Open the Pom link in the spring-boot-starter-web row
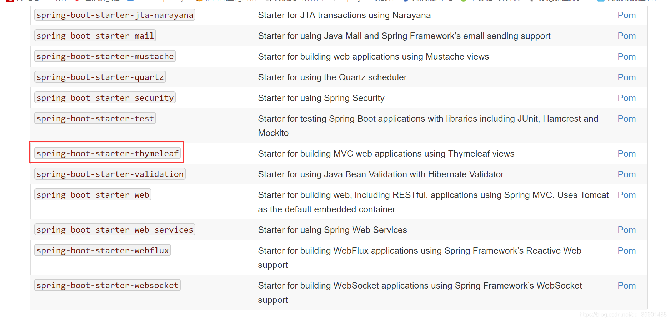 [x=627, y=195]
